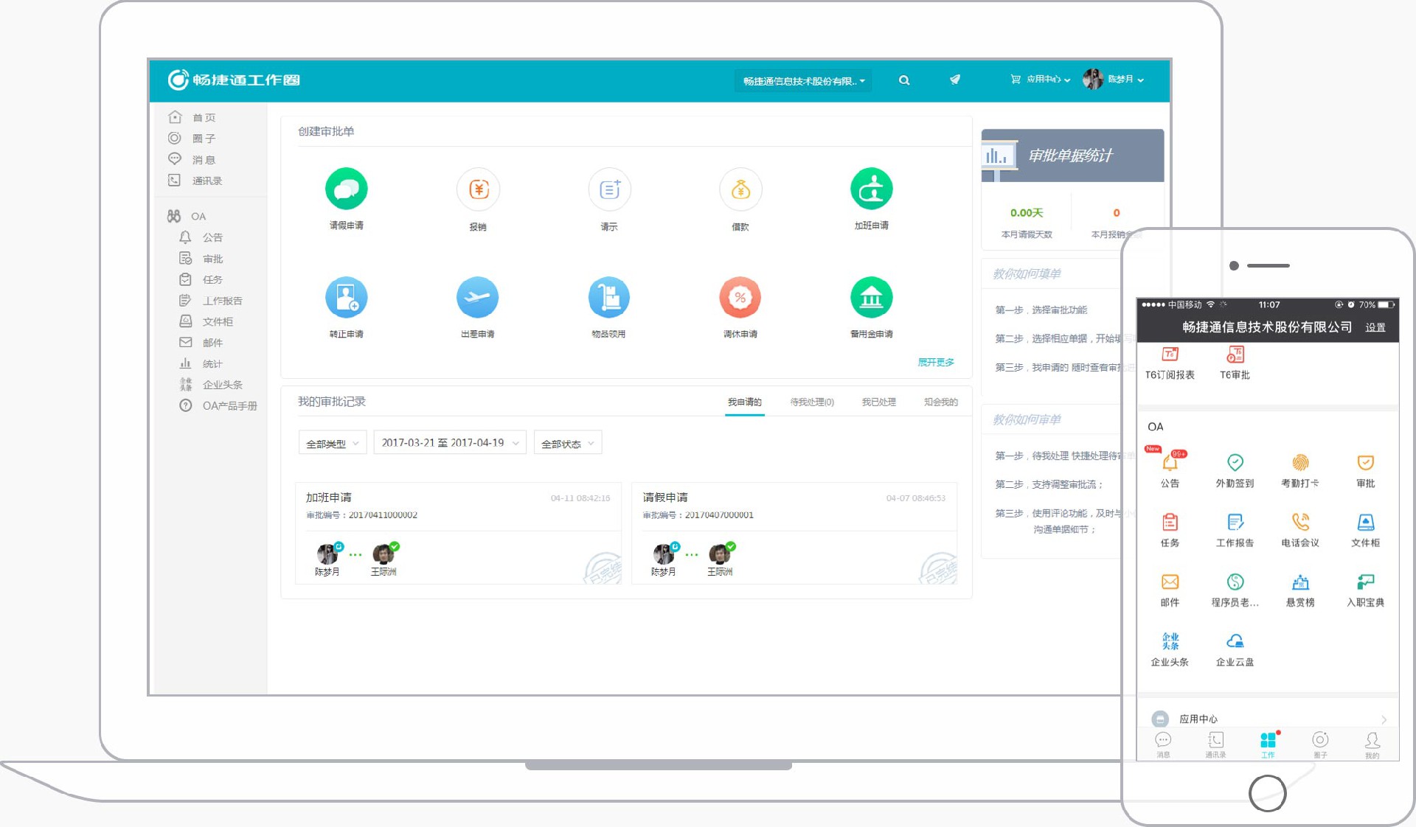Screen dimensions: 1416x827
Task: Open the 请假申请 leave request icon
Action: [346, 189]
